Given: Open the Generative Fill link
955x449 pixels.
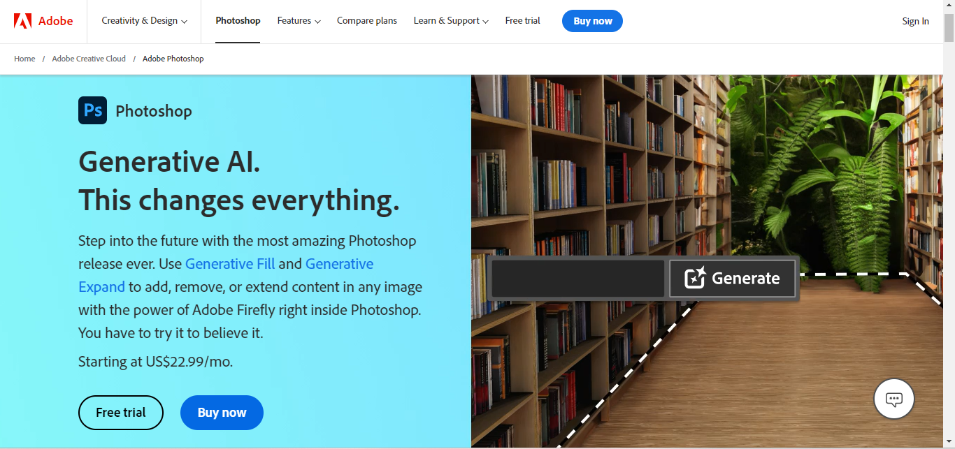Looking at the screenshot, I should tap(230, 264).
